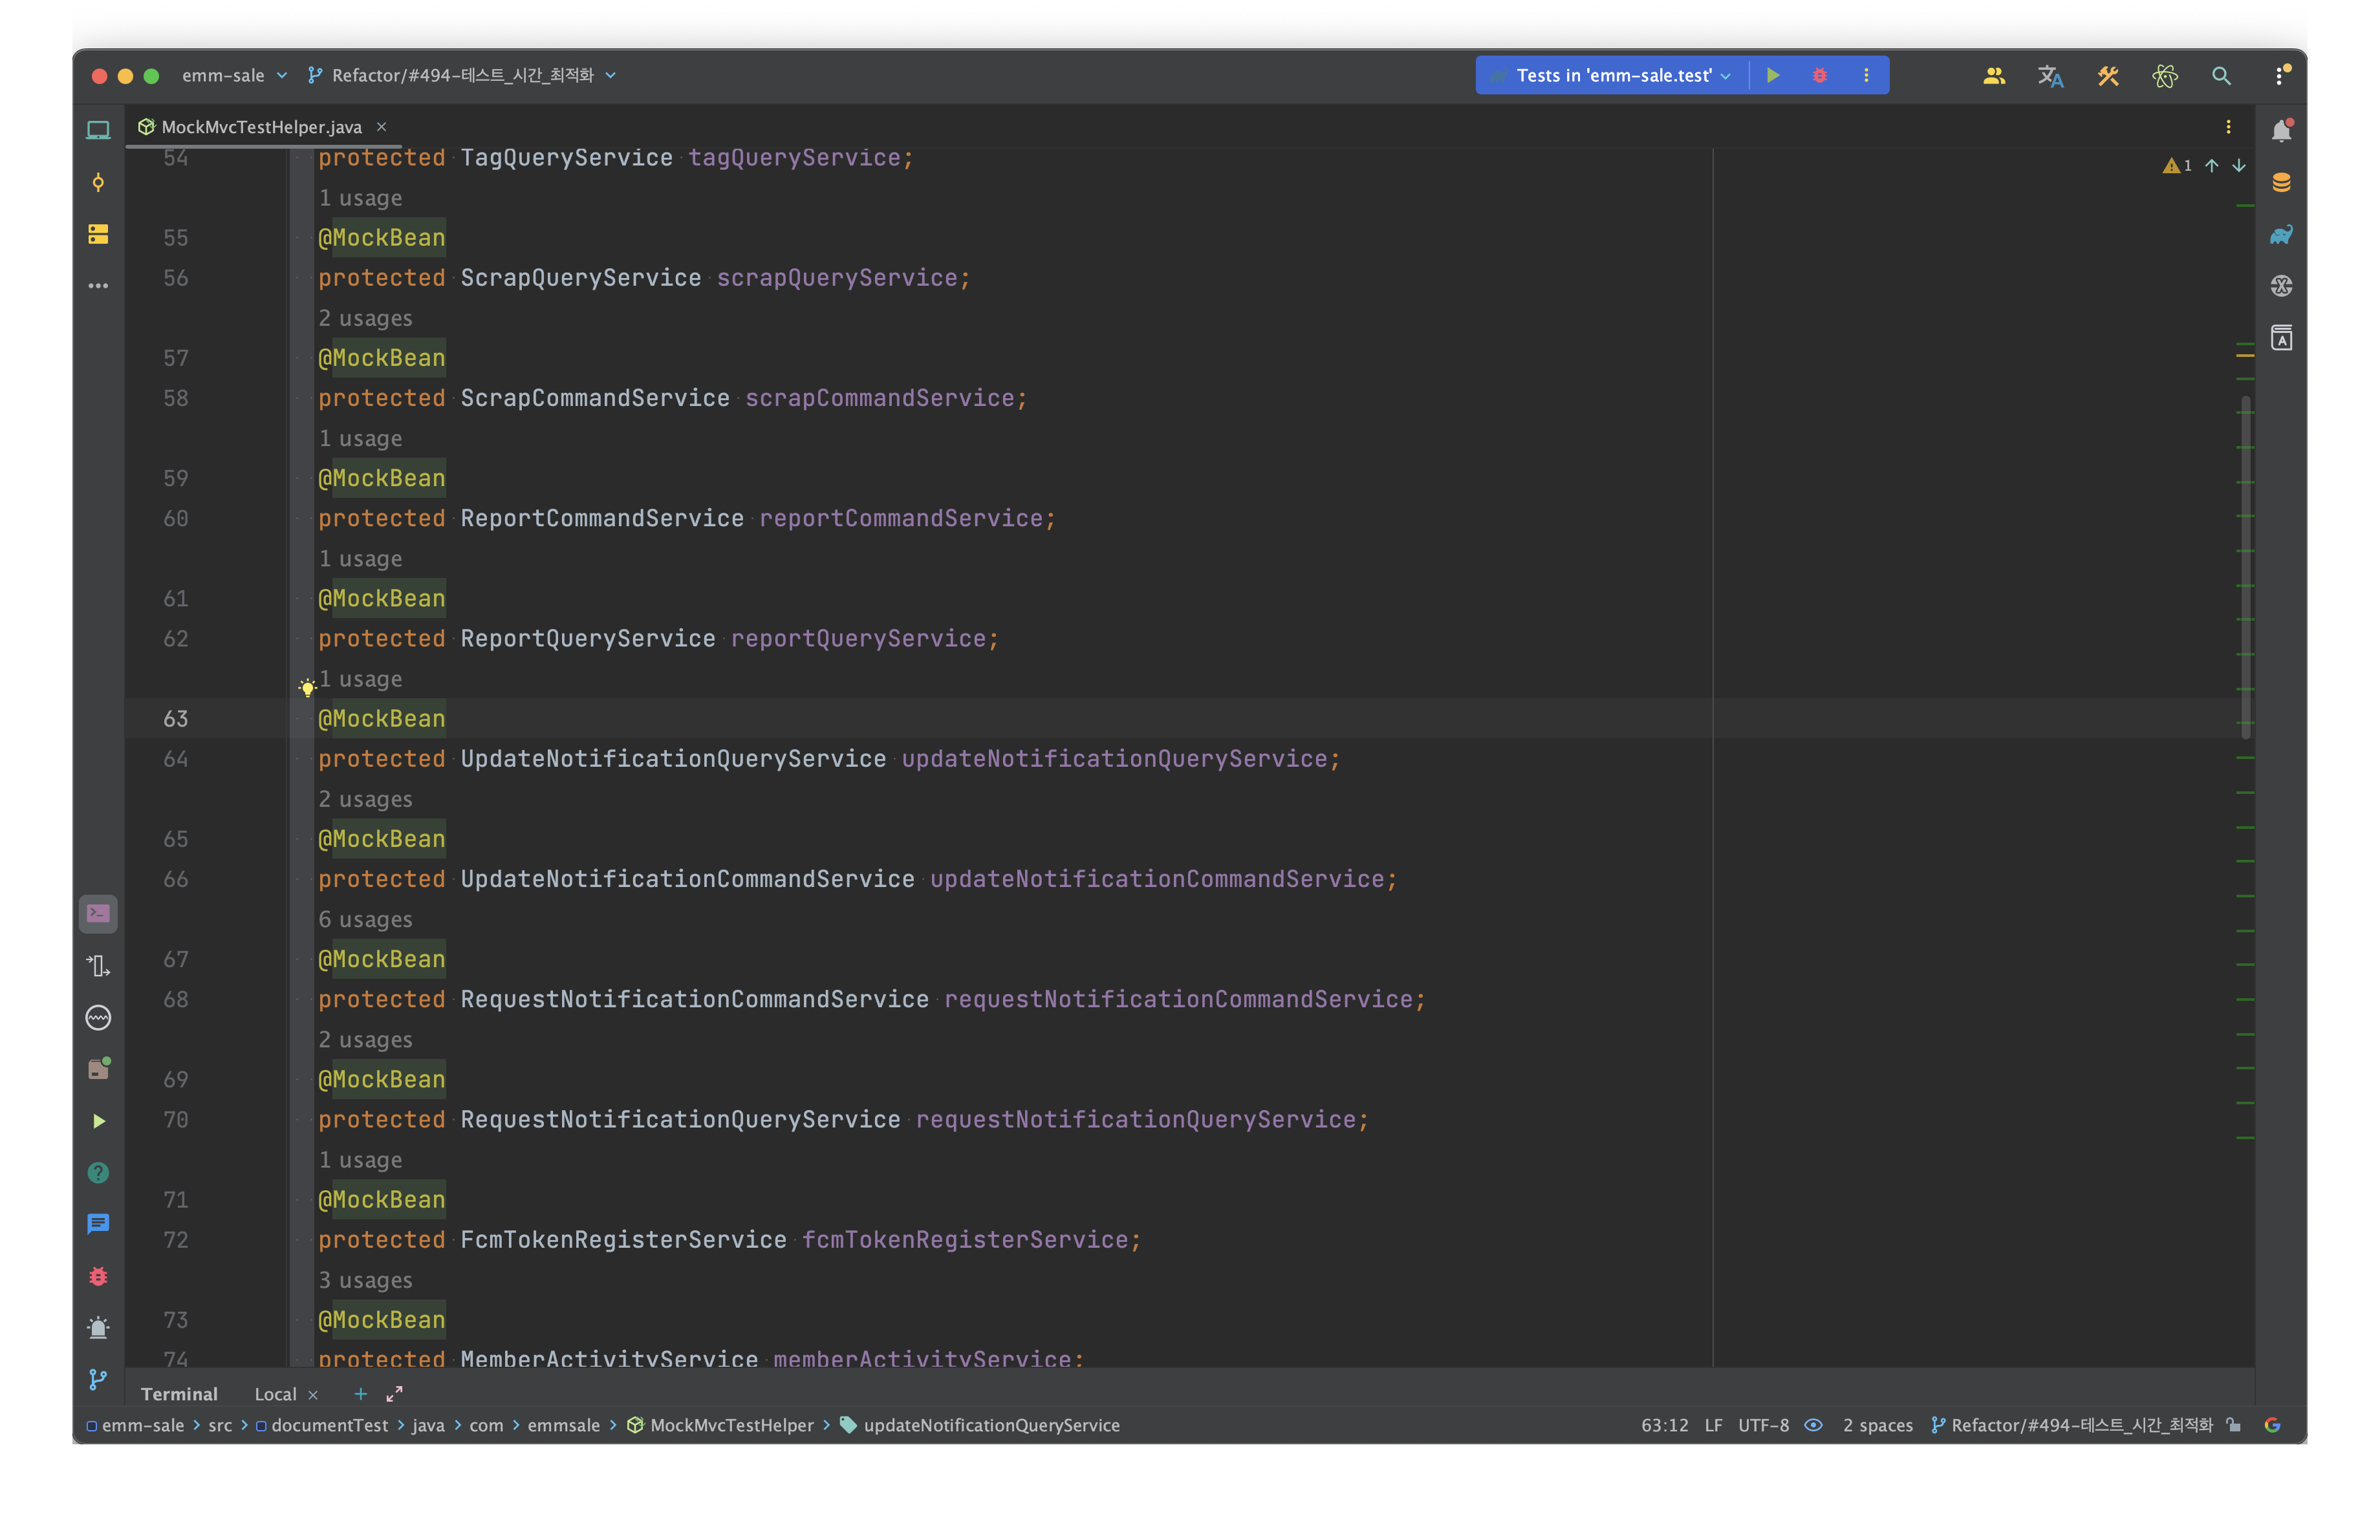Screen dimensions: 2380x1540
Task: Open the Refactor/#494 branch dropdown in title bar
Action: click(462, 75)
